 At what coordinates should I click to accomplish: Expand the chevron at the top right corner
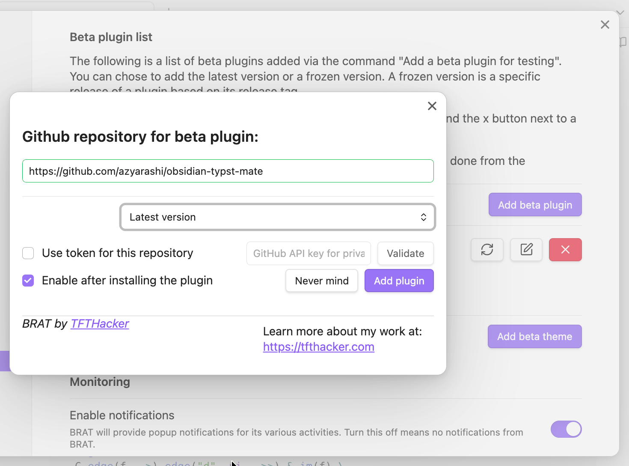620,12
